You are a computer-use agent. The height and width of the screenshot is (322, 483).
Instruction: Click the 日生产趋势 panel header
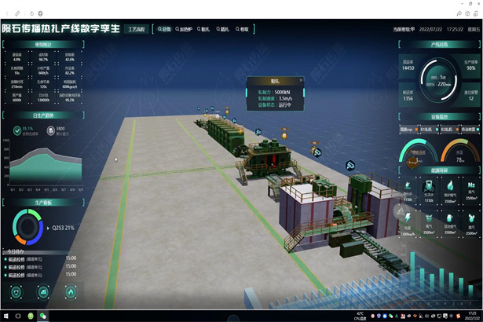click(x=43, y=115)
